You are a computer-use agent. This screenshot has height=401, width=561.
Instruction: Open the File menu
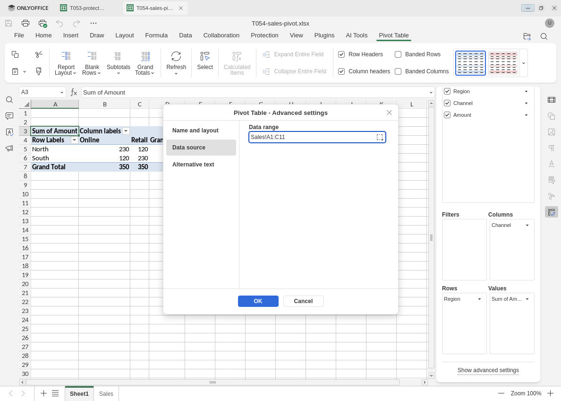pos(19,35)
